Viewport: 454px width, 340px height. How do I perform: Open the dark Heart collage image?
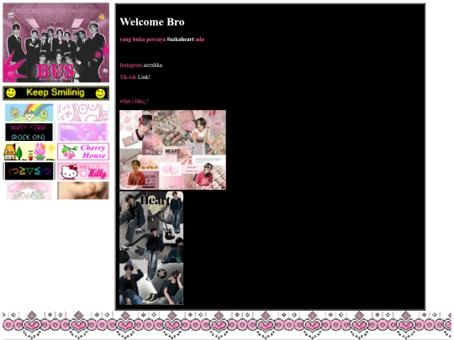coord(151,248)
